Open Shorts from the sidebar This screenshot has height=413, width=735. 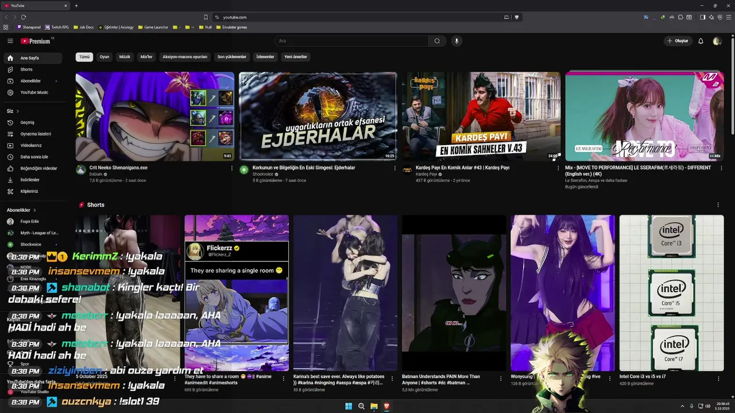pos(32,69)
